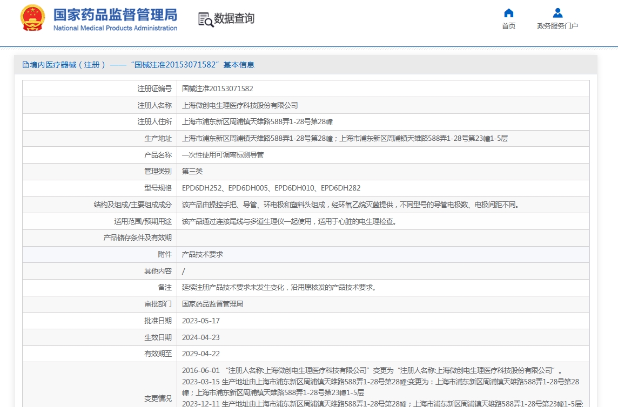618x407 pixels.
Task: Select the 注册人住所 row label
Action: [154, 122]
